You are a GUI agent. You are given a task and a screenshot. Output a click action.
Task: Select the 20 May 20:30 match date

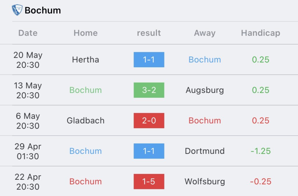coord(28,60)
